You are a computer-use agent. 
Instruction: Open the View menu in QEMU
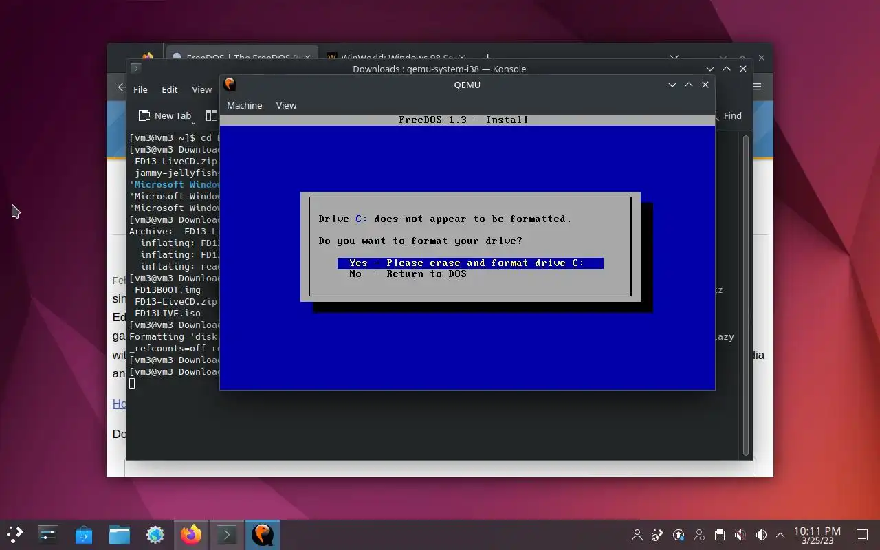click(x=286, y=105)
